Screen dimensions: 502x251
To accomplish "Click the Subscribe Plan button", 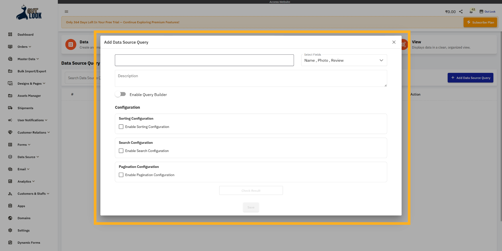I will 480,22.
